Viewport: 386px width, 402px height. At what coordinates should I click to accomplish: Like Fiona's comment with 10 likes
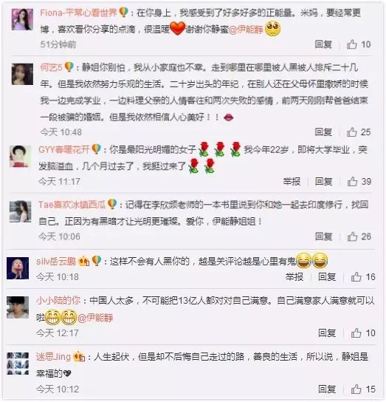[x=359, y=44]
